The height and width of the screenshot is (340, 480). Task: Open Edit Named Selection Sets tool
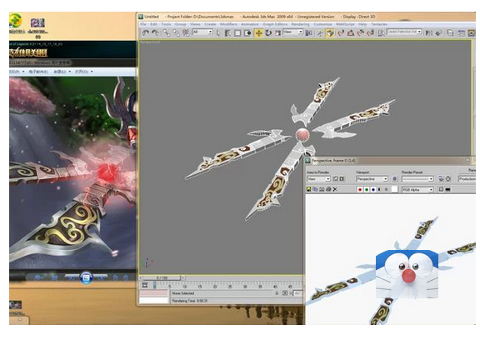[381, 32]
